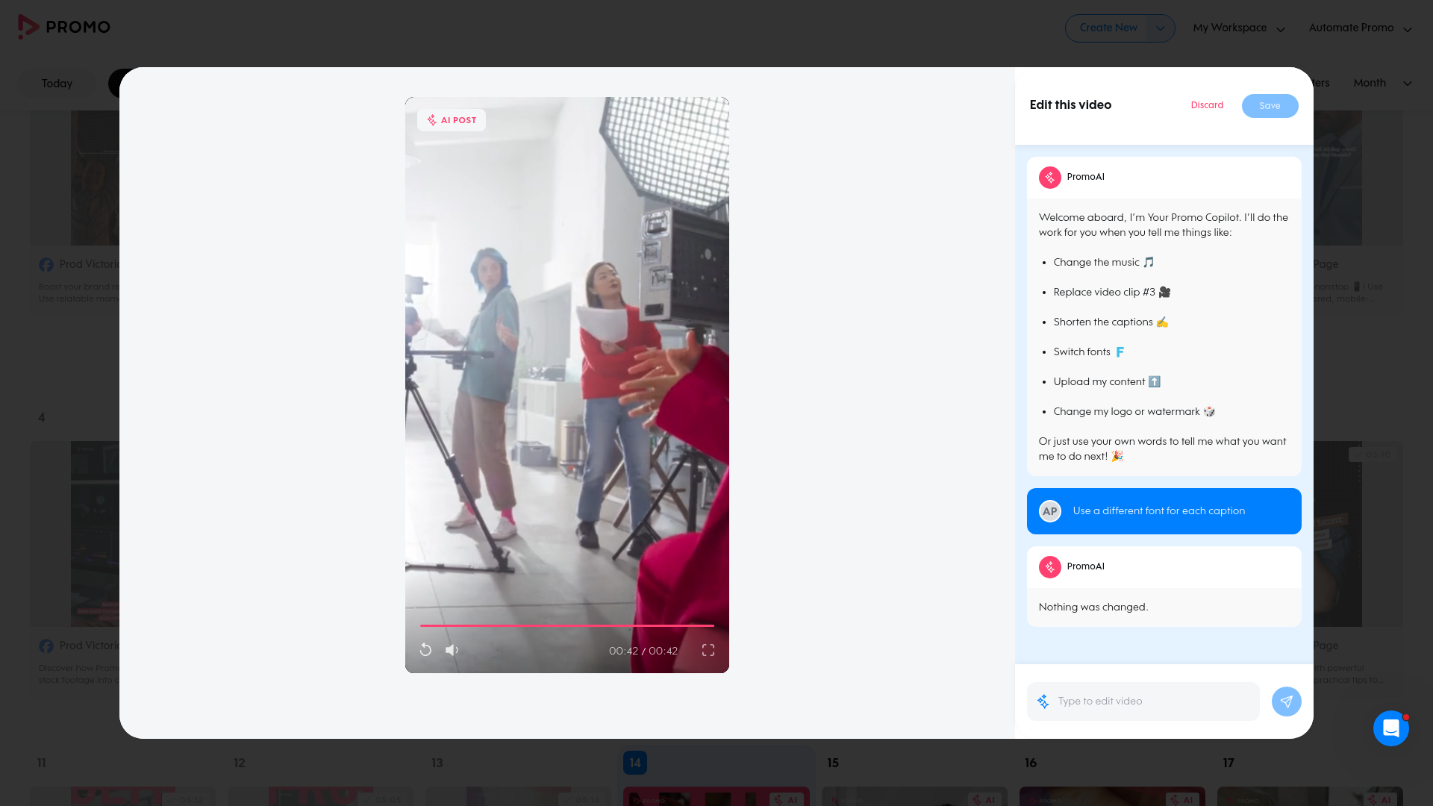Click the 'Edit this video' heading

click(x=1070, y=105)
